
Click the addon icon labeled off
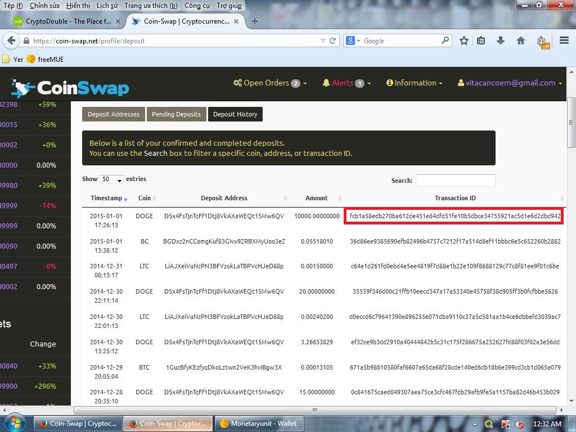(x=543, y=42)
